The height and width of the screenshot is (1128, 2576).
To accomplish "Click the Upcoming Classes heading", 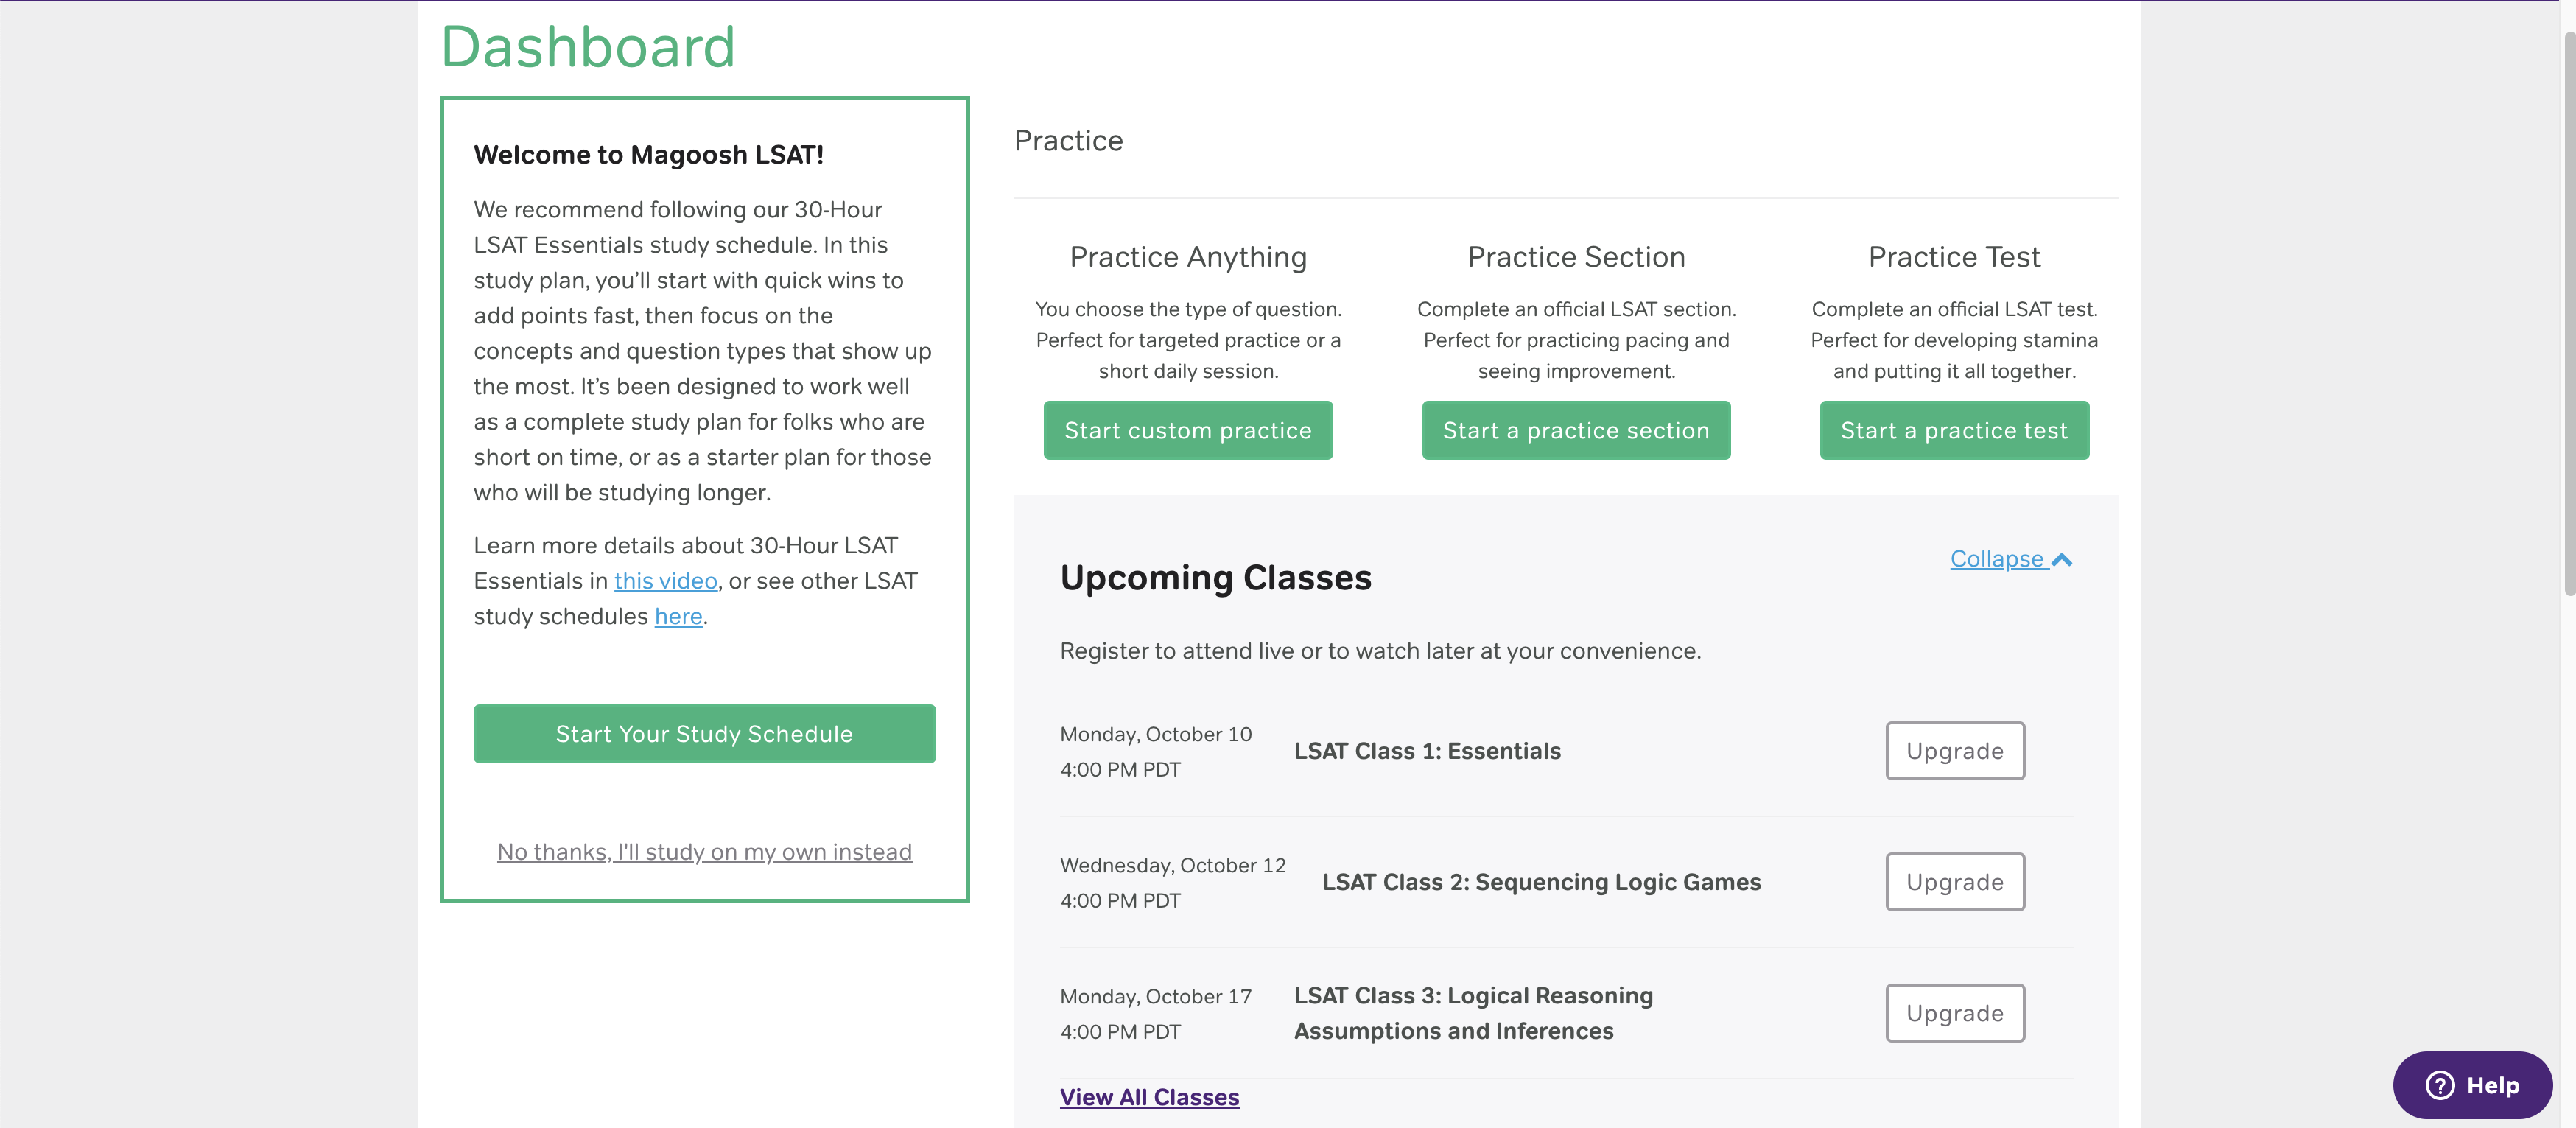I will coord(1215,578).
